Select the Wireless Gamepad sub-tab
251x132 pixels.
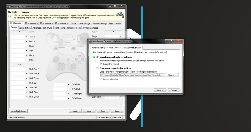pos(90,28)
